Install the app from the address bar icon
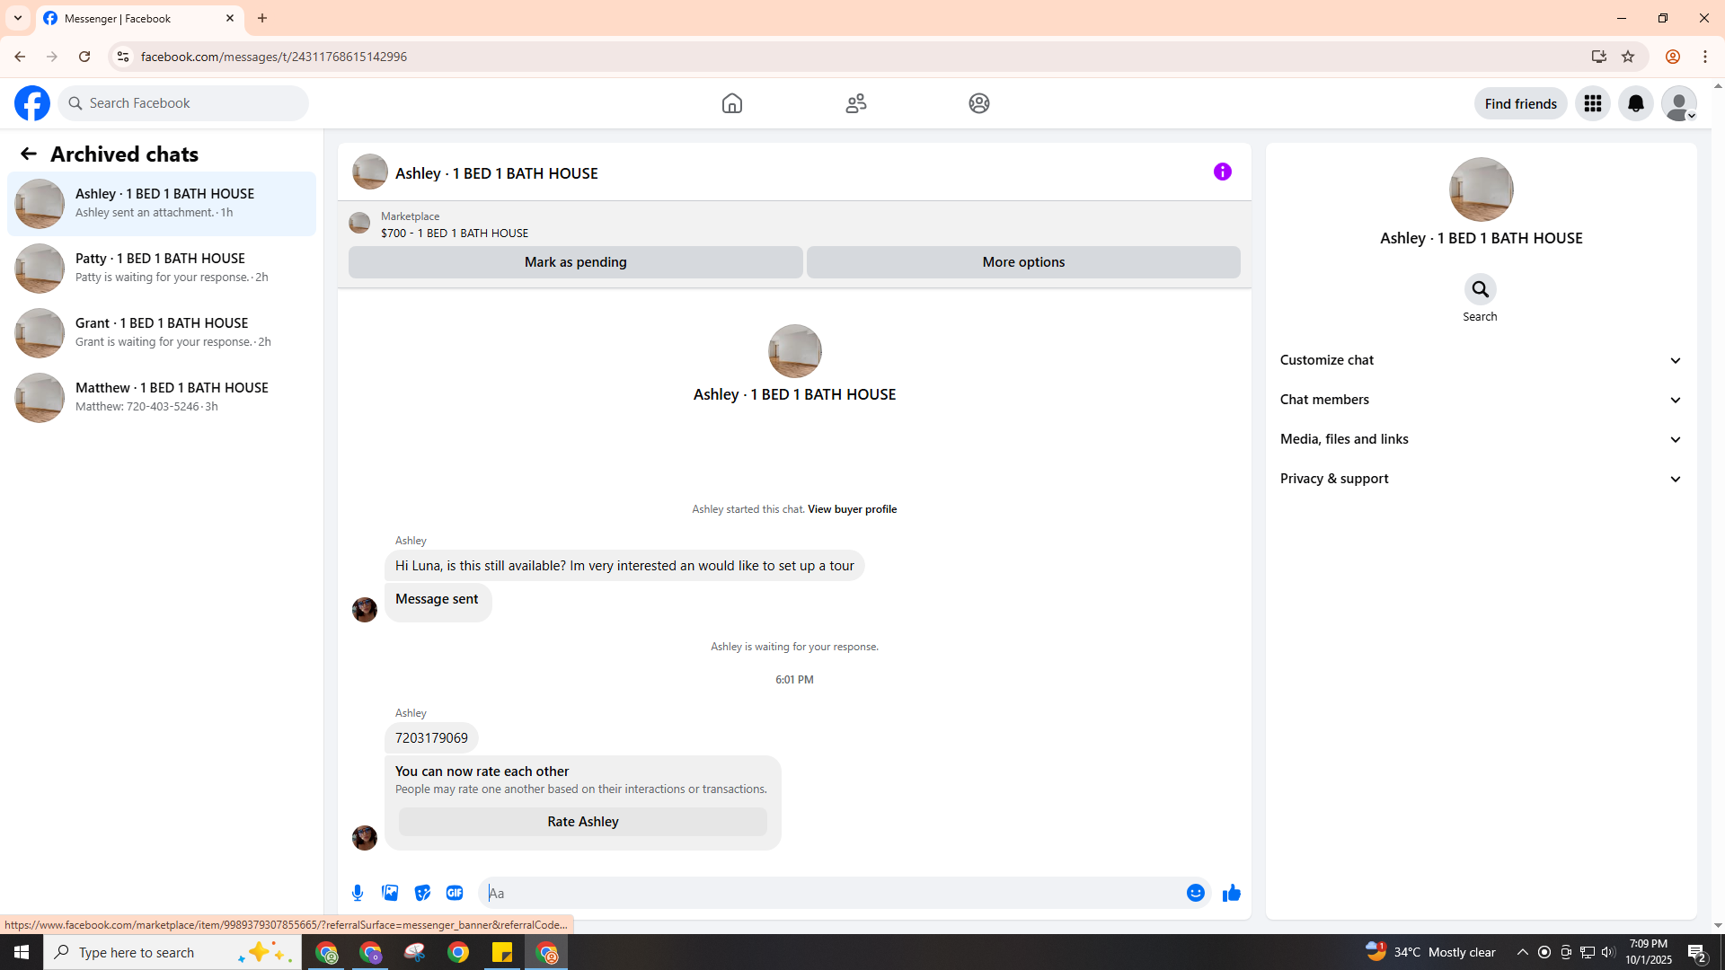Screen dimensions: 1725x970 point(1599,57)
